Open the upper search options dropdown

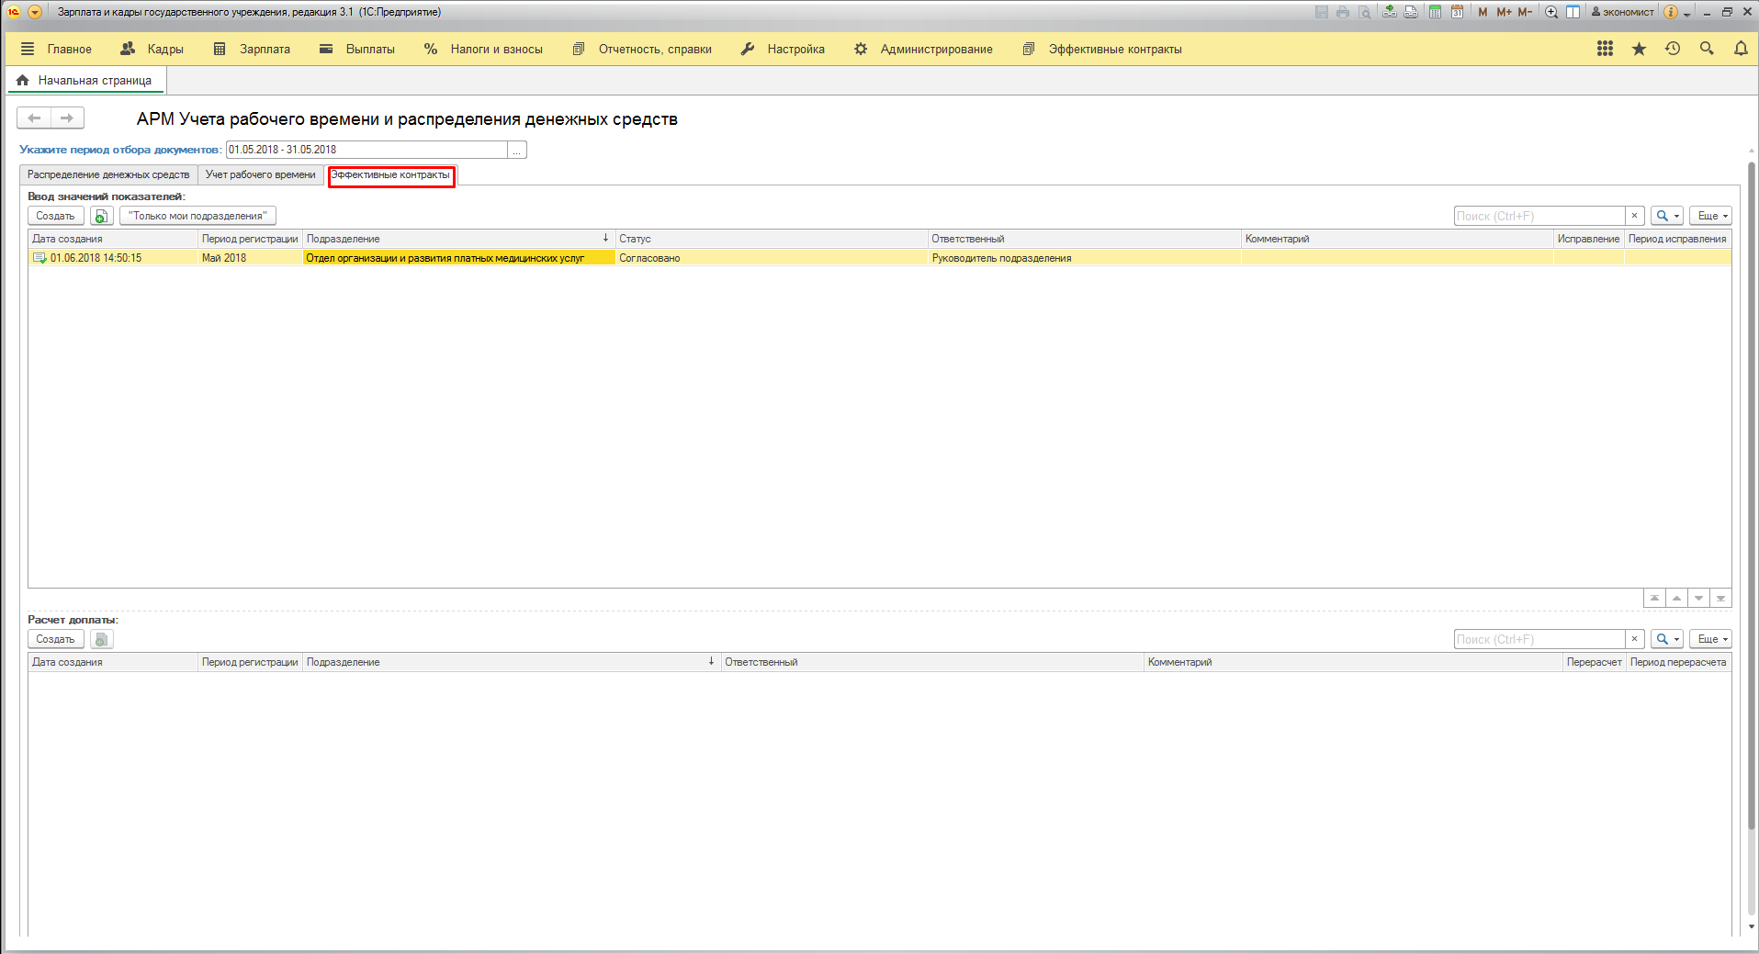point(1666,216)
